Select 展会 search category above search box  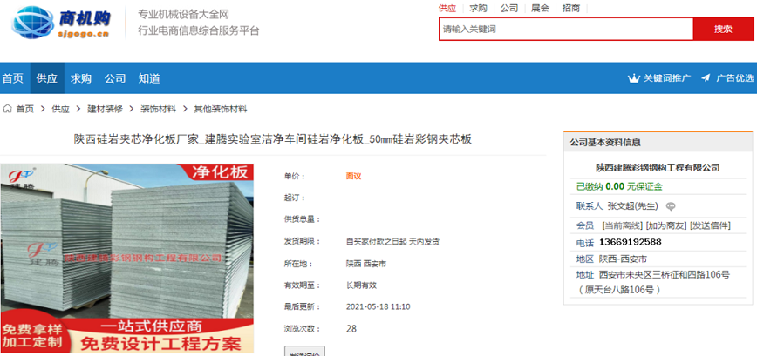[540, 8]
